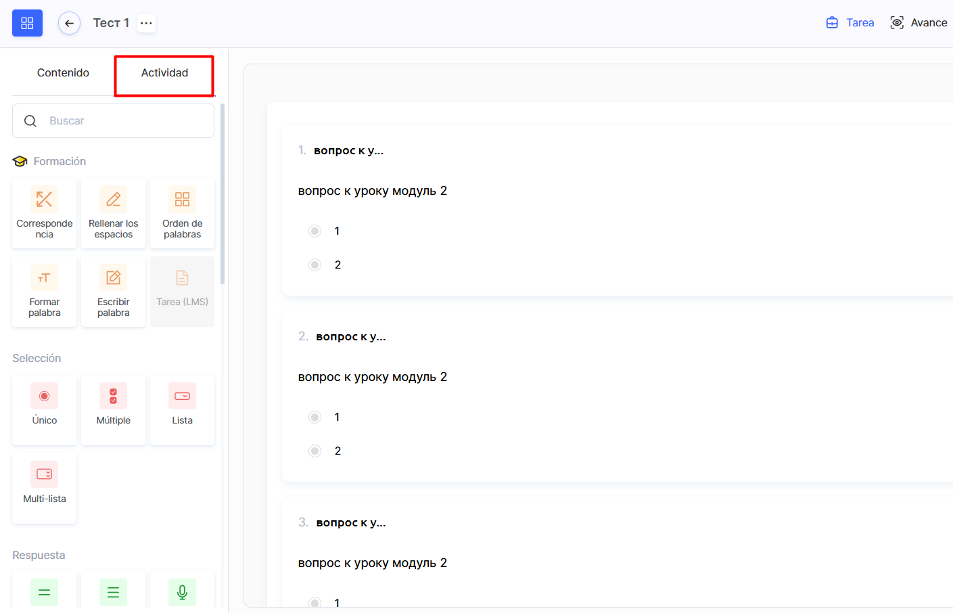The width and height of the screenshot is (953, 613).
Task: Select option 2 in question 2
Action: click(x=315, y=451)
